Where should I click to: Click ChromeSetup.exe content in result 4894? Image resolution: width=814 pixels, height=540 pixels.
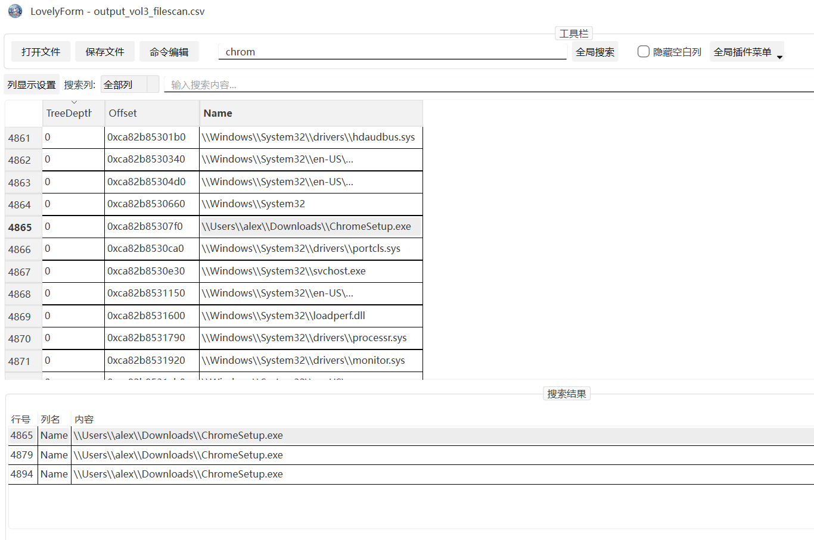click(178, 474)
